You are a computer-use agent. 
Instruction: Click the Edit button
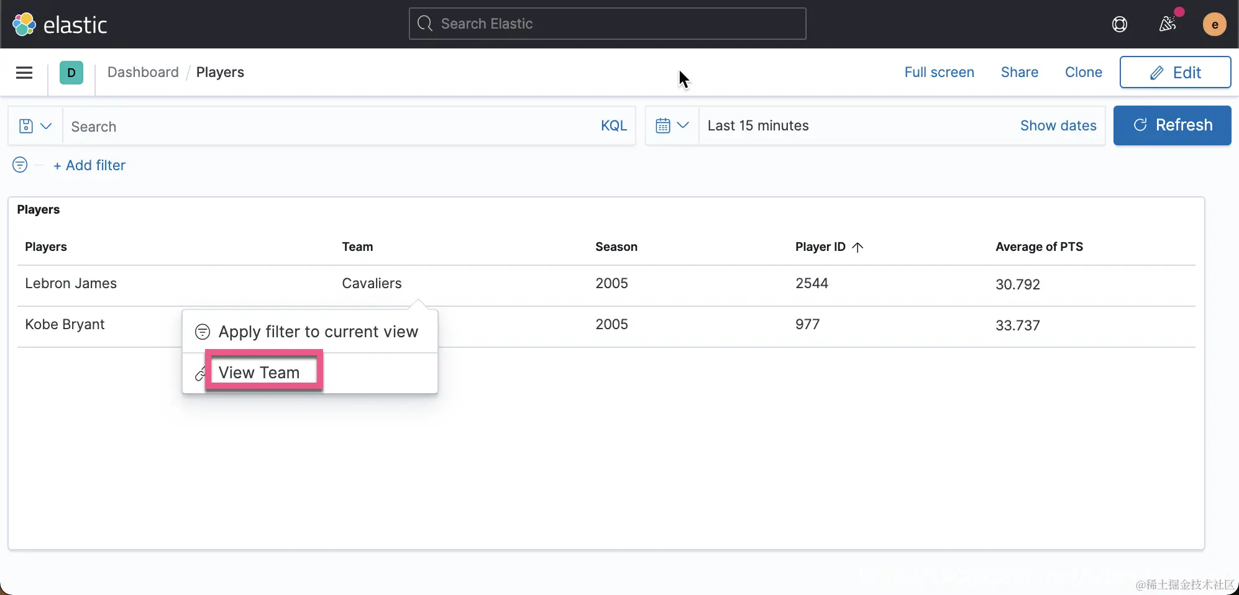1175,72
